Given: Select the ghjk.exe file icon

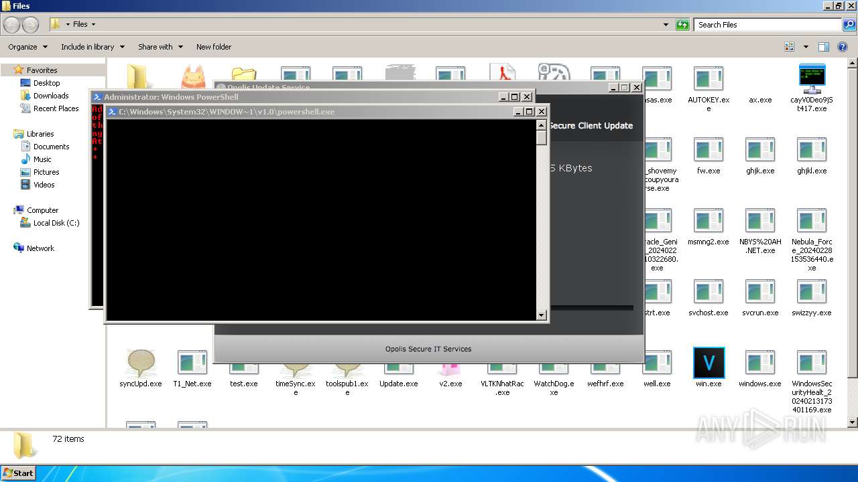Looking at the screenshot, I should click(760, 150).
